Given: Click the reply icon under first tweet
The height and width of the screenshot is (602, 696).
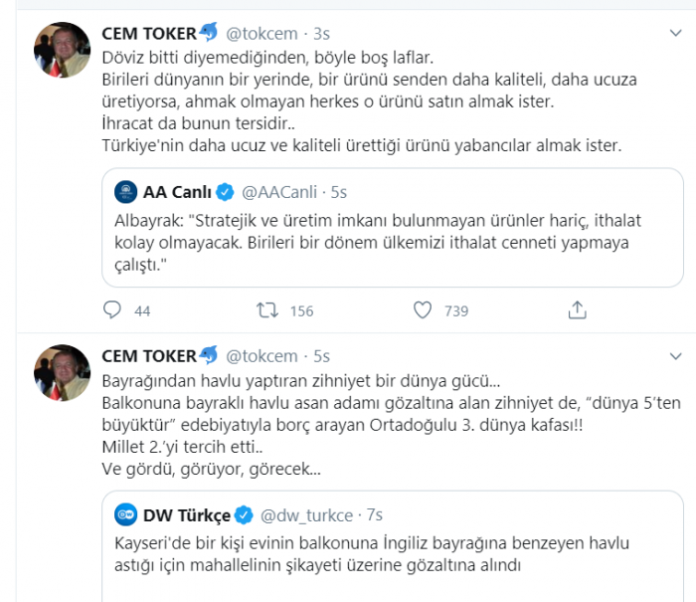Looking at the screenshot, I should [x=112, y=311].
